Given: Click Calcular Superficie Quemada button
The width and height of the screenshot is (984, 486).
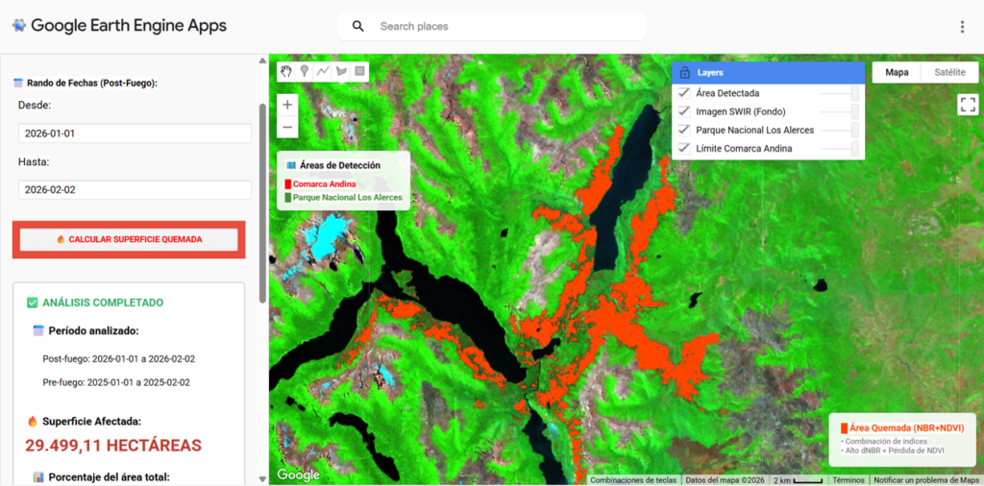Looking at the screenshot, I should click(129, 239).
